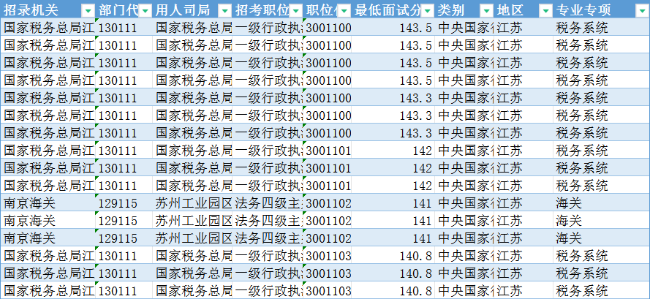The height and width of the screenshot is (299, 650).
Task: Select the topmost 140.8 score cell
Action: coord(393,256)
